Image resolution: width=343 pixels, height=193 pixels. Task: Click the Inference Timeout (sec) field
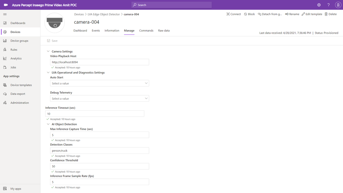click(95, 114)
